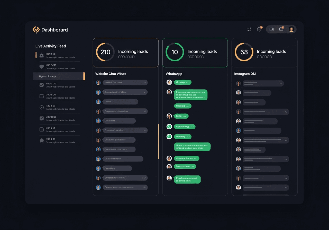The width and height of the screenshot is (329, 230).
Task: Open the 210 Incoming leads card
Action: click(x=126, y=53)
